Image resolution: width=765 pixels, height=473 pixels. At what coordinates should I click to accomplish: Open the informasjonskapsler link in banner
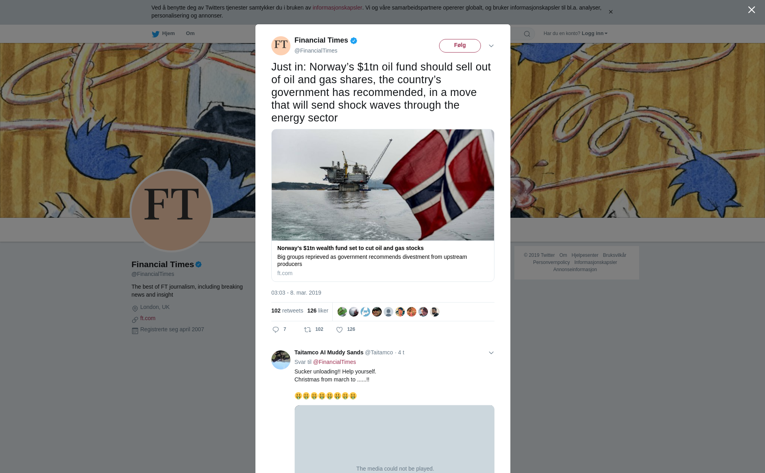337,8
